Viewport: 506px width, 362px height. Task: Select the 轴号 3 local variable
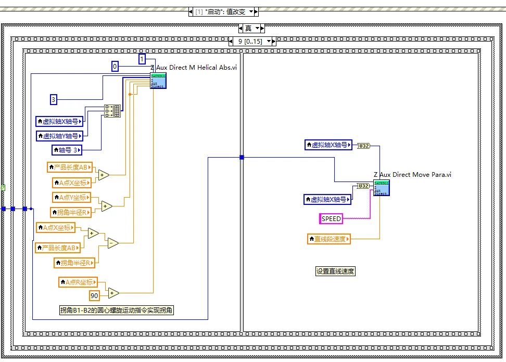pyautogui.click(x=67, y=150)
